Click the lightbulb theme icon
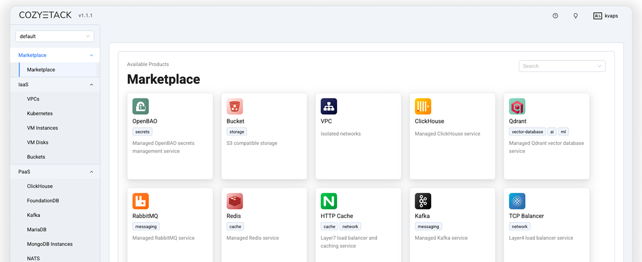This screenshot has width=642, height=262. coord(576,16)
